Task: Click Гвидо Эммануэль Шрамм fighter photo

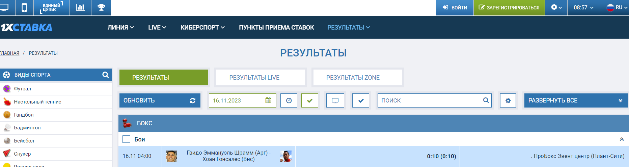Action: pos(171,156)
